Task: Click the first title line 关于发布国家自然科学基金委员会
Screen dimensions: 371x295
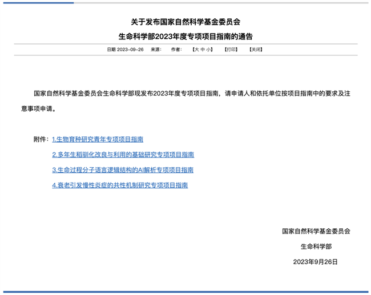Action: [x=185, y=22]
